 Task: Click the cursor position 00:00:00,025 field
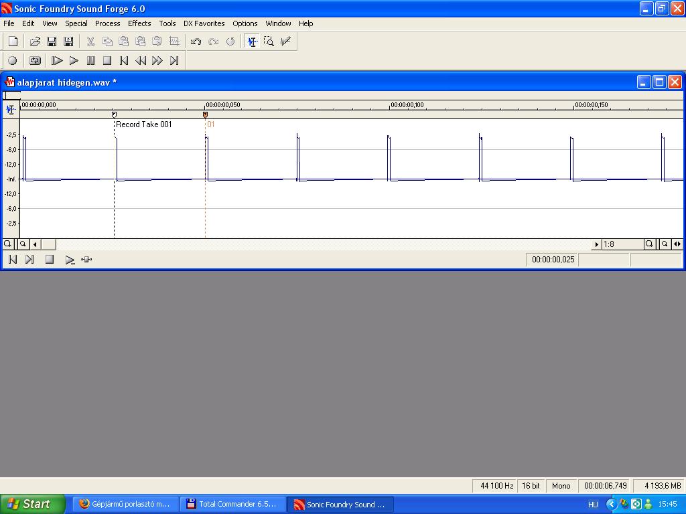(552, 260)
